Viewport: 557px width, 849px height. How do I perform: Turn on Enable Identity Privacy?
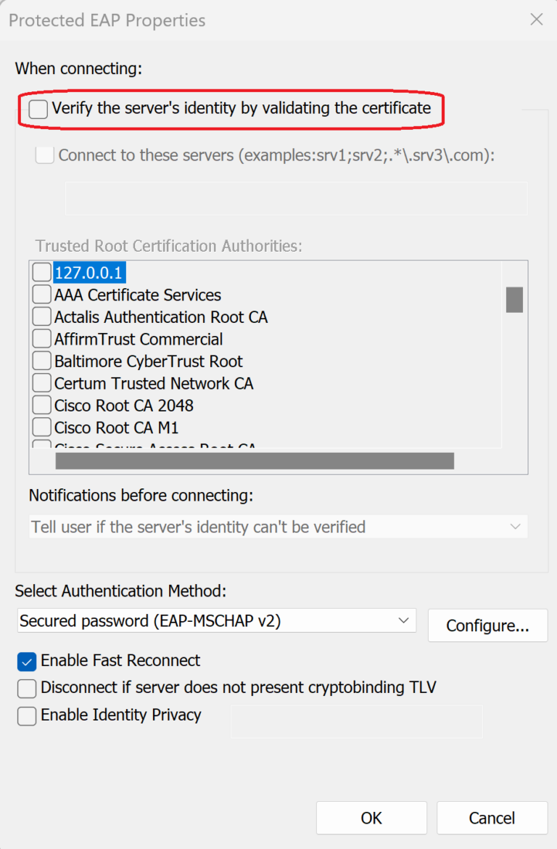(x=27, y=715)
